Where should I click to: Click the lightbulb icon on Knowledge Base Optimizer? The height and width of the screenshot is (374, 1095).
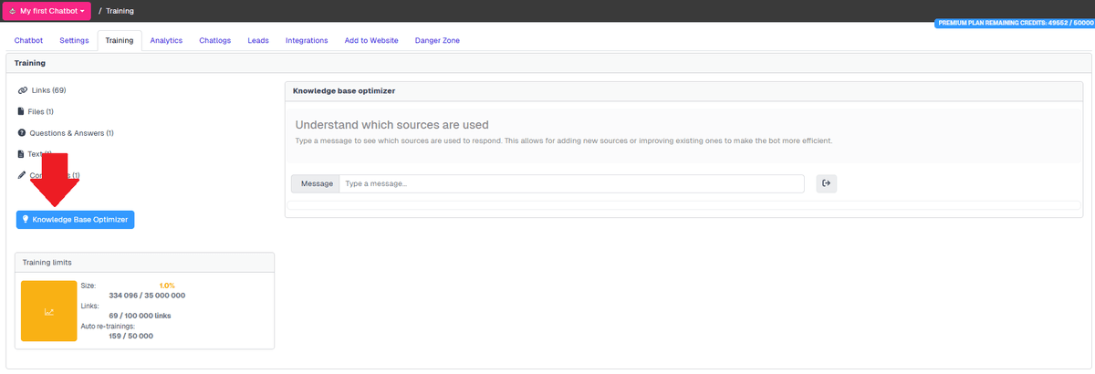click(26, 220)
